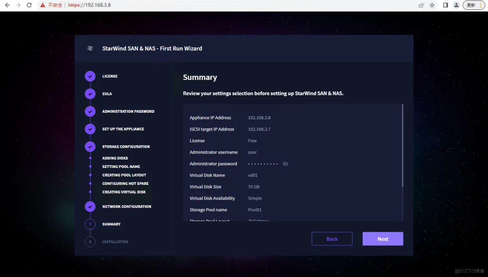Viewport: 488px width, 277px height.
Task: Click the Administration Password step checkmark circle
Action: click(x=90, y=111)
